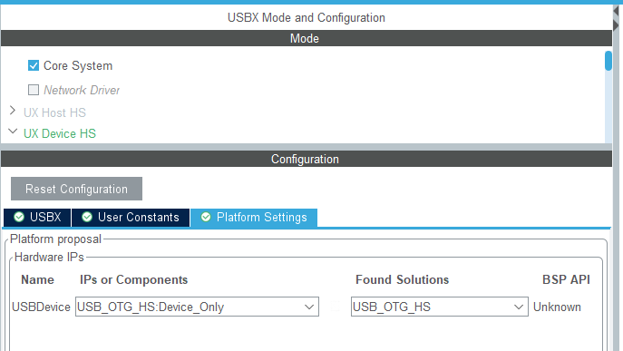Uncheck the Core System checkbox

[34, 65]
